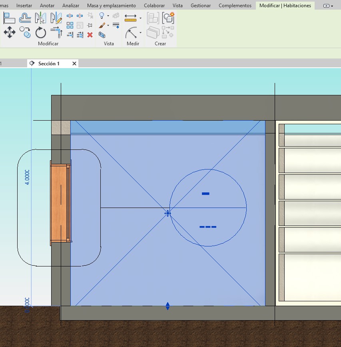
Task: Pin the selected element in place
Action: coord(90,25)
